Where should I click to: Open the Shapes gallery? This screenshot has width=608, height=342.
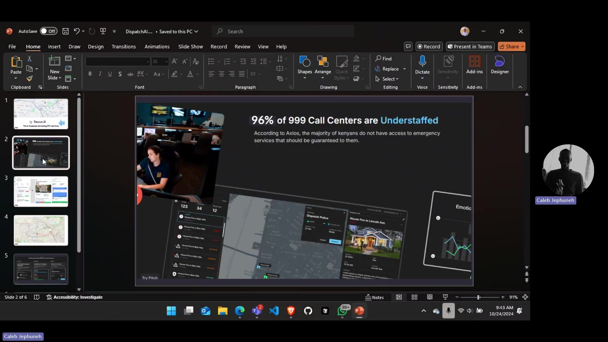click(305, 67)
